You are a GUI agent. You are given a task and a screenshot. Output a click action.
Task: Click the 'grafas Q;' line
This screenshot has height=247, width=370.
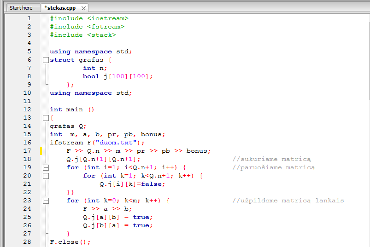coord(68,126)
